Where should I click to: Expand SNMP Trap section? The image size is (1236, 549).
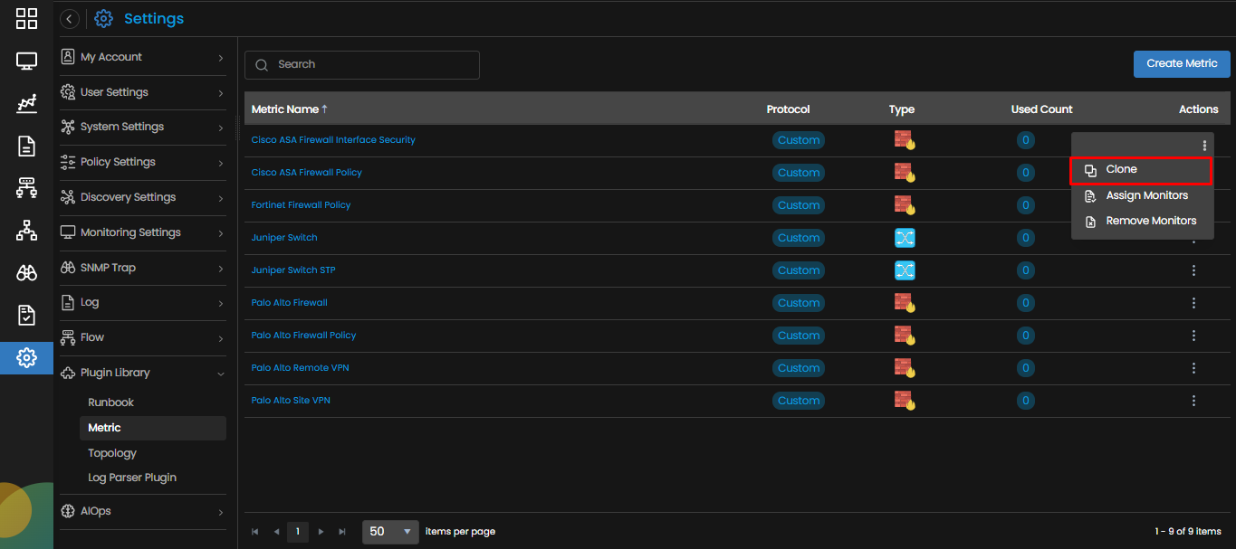pos(142,268)
